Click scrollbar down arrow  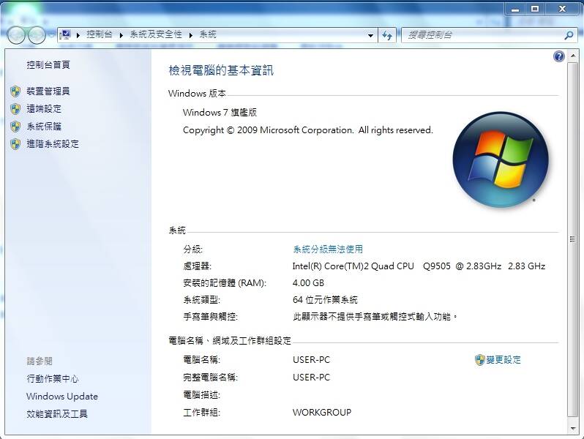[x=573, y=429]
